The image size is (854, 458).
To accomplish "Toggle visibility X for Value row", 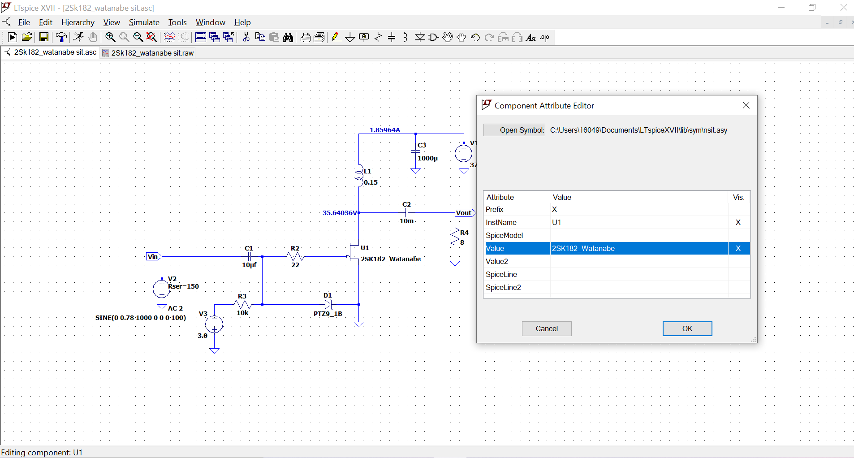I will point(739,248).
